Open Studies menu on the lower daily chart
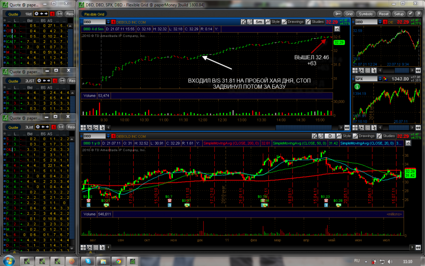 point(386,136)
